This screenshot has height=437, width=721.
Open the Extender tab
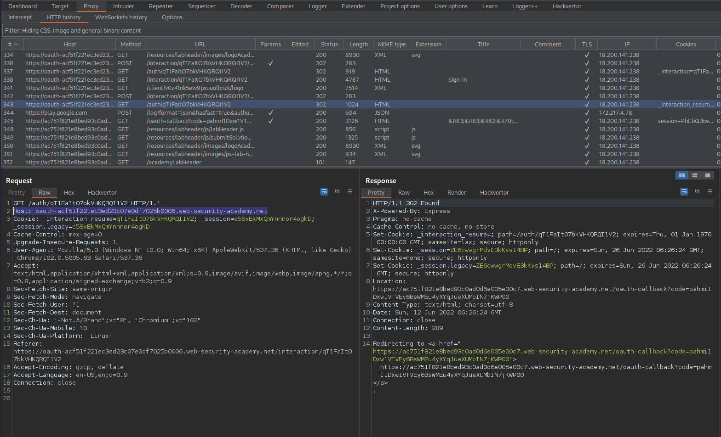coord(354,6)
